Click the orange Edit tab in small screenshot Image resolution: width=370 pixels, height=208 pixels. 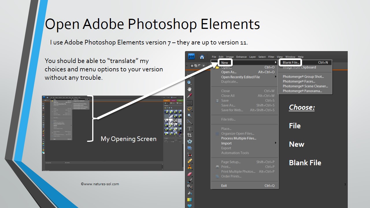pyautogui.click(x=167, y=100)
